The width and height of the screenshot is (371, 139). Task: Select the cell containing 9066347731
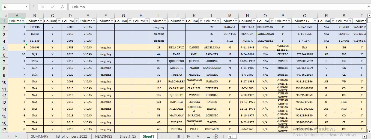304,102
